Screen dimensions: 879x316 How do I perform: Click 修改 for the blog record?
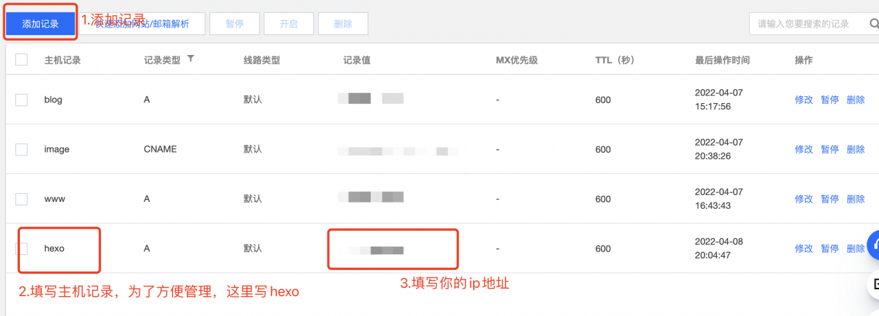coord(803,100)
